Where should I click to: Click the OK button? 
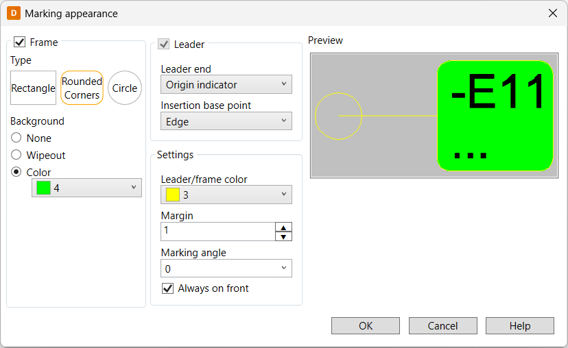(366, 326)
